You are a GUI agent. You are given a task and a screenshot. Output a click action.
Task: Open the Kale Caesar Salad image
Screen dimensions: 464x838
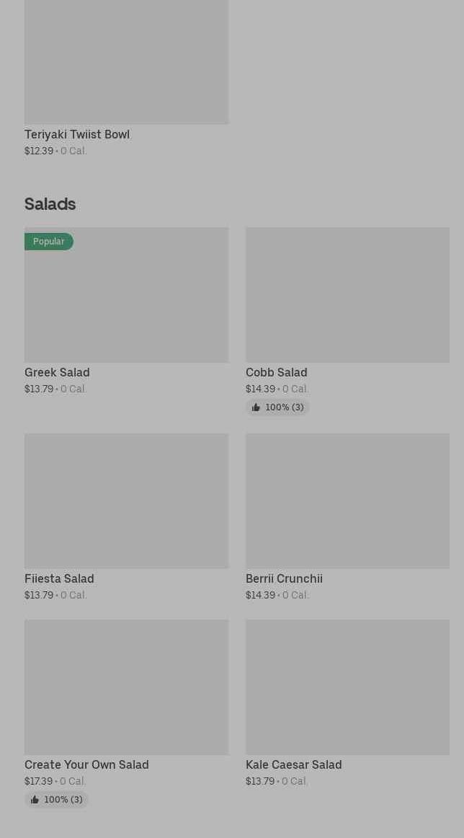(x=347, y=687)
